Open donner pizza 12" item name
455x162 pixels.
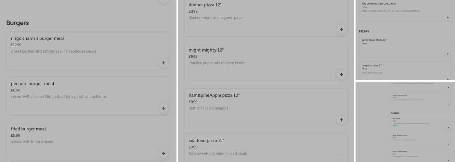point(205,5)
